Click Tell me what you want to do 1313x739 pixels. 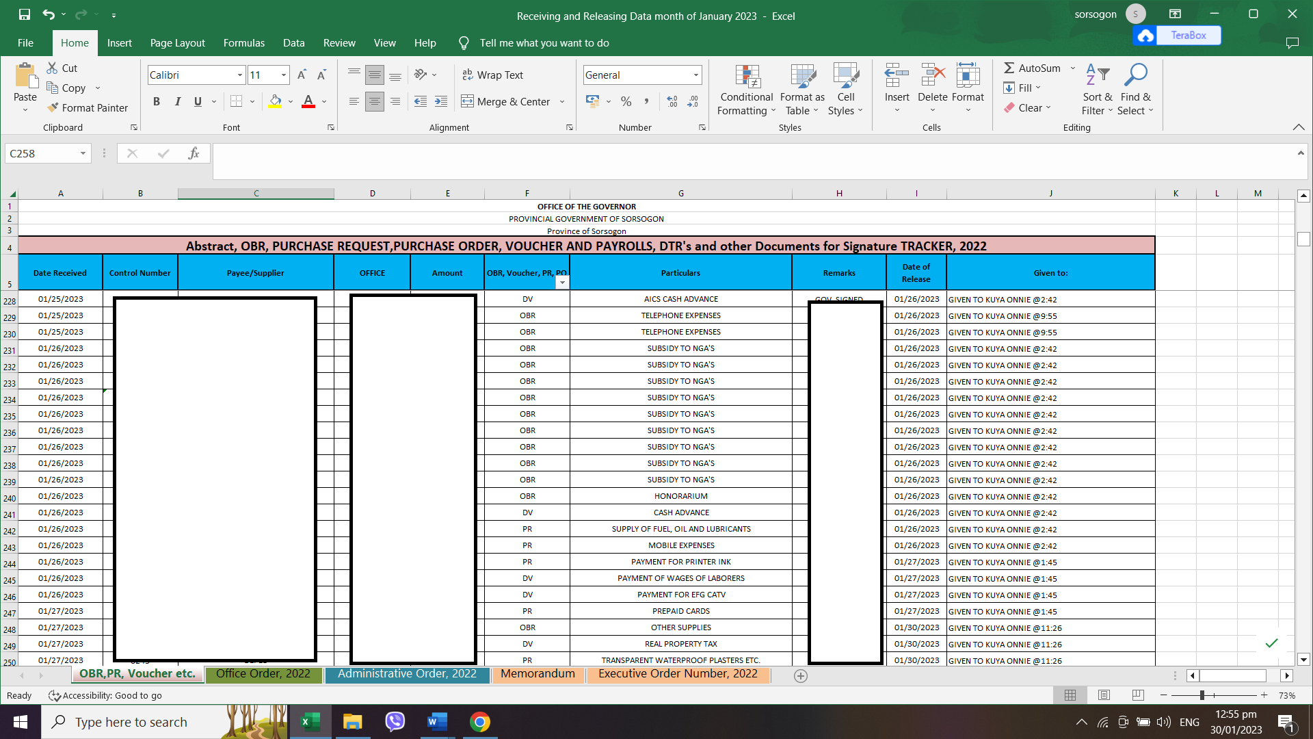544,42
